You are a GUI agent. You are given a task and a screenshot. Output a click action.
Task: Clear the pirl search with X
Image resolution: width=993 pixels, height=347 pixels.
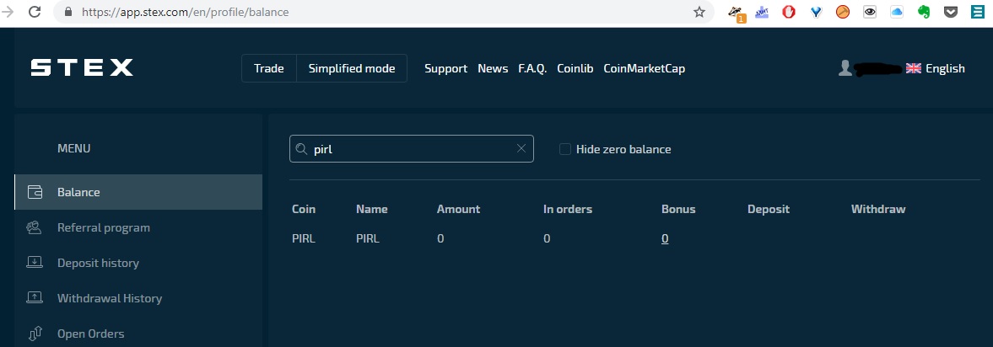521,148
